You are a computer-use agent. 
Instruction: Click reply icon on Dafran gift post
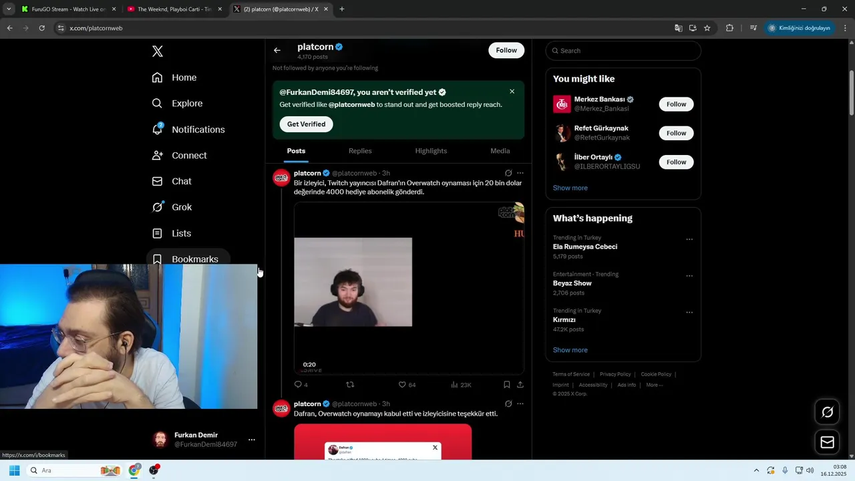point(298,385)
